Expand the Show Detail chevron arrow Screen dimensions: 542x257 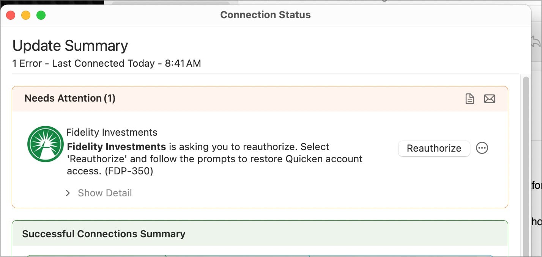tap(68, 193)
